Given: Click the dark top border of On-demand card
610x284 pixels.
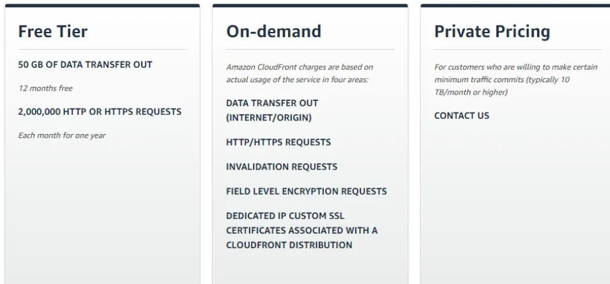Looking at the screenshot, I should [x=310, y=5].
